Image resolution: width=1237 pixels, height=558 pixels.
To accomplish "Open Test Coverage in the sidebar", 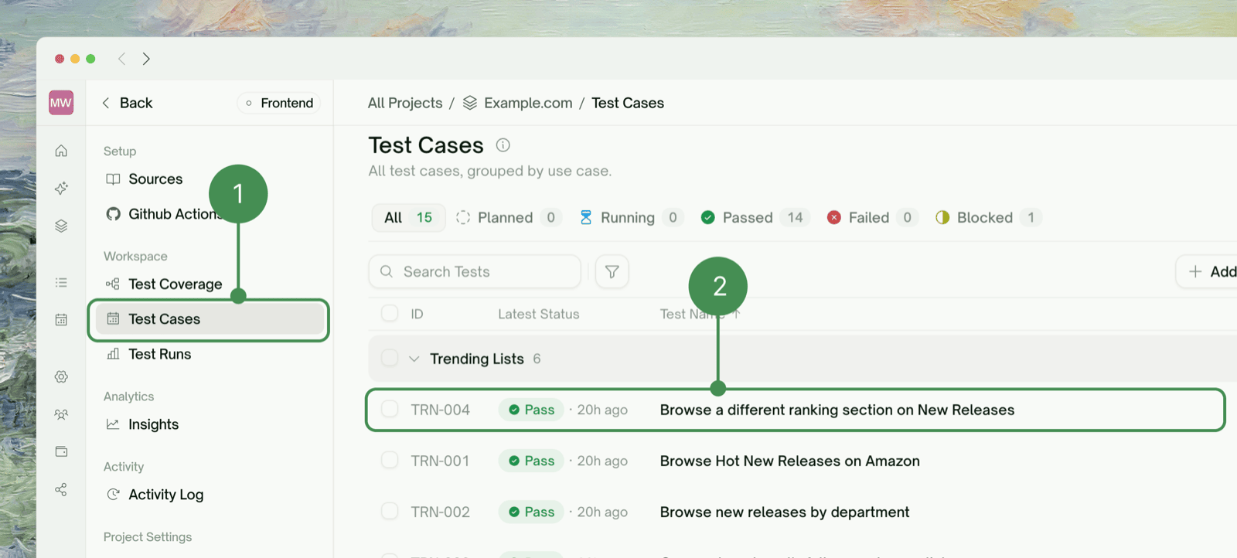I will point(164,284).
